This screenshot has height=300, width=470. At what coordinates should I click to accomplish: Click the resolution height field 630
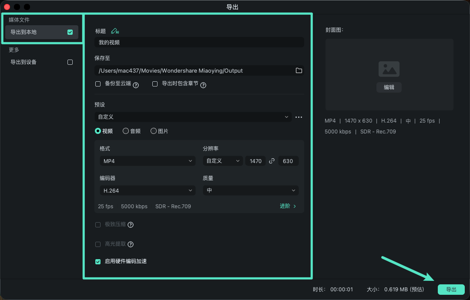288,161
